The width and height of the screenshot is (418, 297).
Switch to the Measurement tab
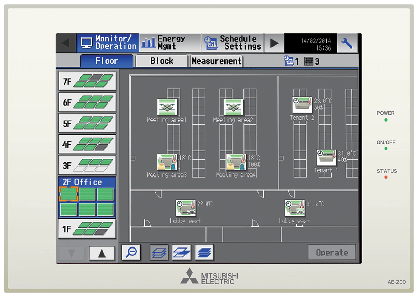point(217,61)
